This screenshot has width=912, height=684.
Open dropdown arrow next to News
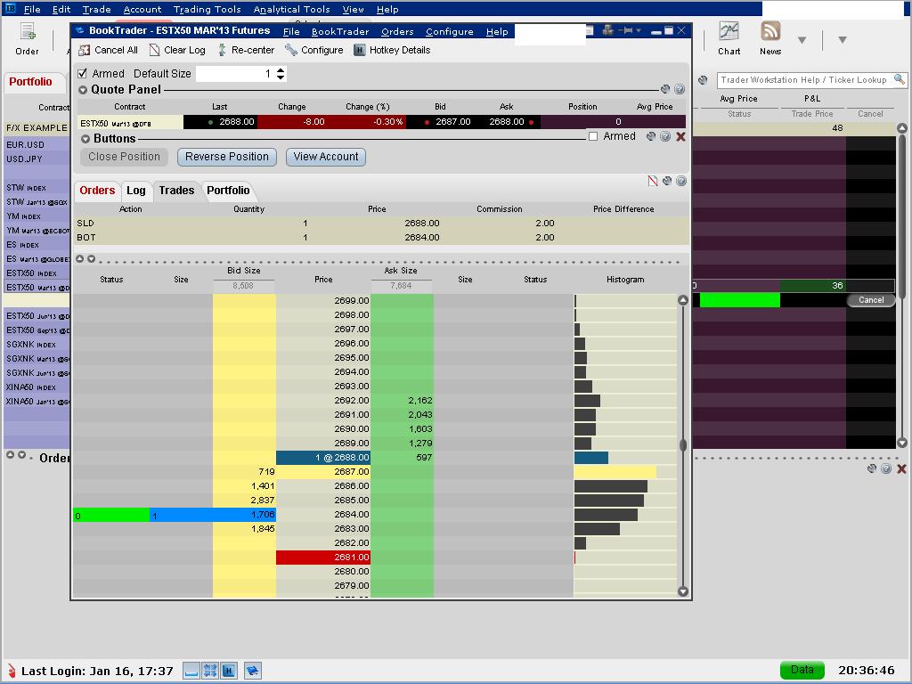[x=802, y=40]
